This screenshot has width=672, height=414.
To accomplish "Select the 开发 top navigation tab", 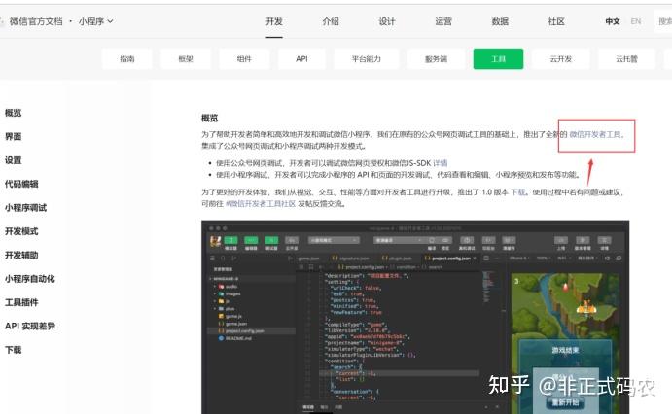I will (274, 21).
